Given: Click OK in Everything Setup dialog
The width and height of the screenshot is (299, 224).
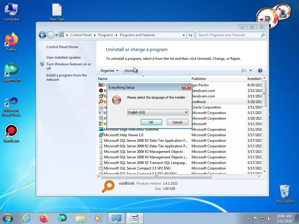Looking at the screenshot, I should tap(151, 122).
